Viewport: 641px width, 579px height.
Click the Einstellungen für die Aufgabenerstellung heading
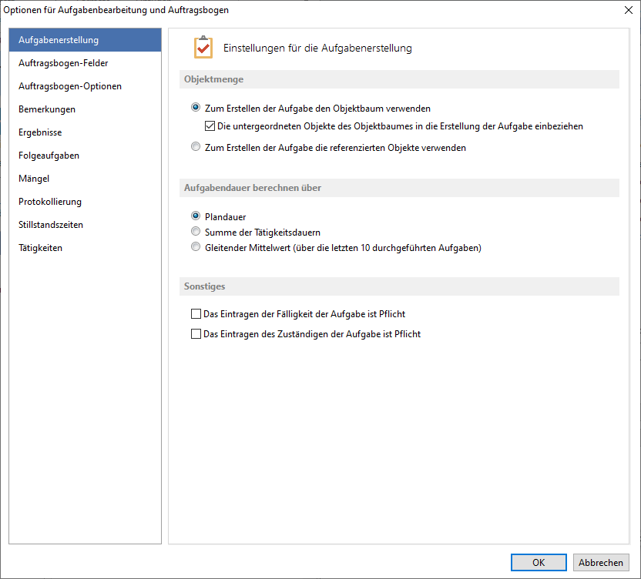point(317,48)
